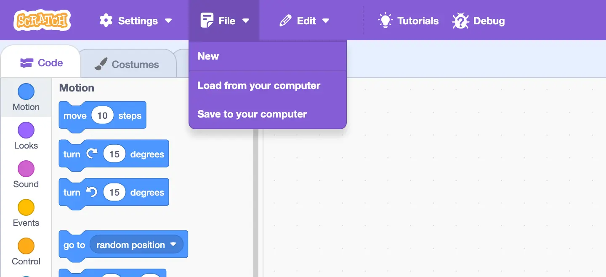
Task: Click the Settings gear icon
Action: [x=106, y=21]
